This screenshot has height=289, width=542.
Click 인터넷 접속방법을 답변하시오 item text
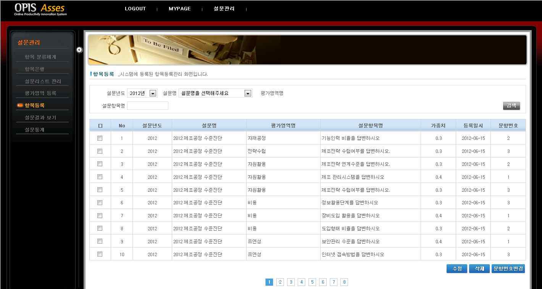[x=353, y=254]
